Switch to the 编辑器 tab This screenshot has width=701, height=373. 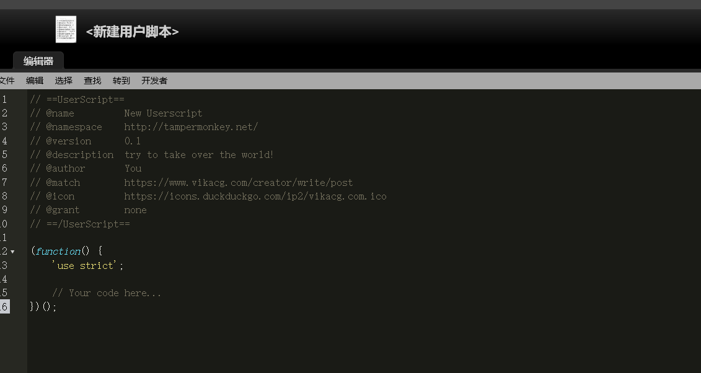point(38,61)
